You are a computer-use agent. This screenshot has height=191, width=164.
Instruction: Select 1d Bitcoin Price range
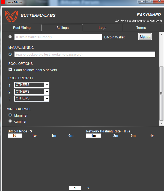[15, 136]
